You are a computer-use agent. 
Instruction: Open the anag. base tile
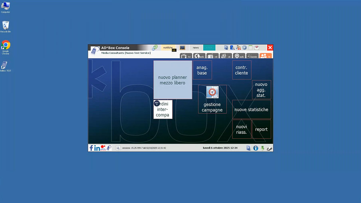tap(202, 70)
